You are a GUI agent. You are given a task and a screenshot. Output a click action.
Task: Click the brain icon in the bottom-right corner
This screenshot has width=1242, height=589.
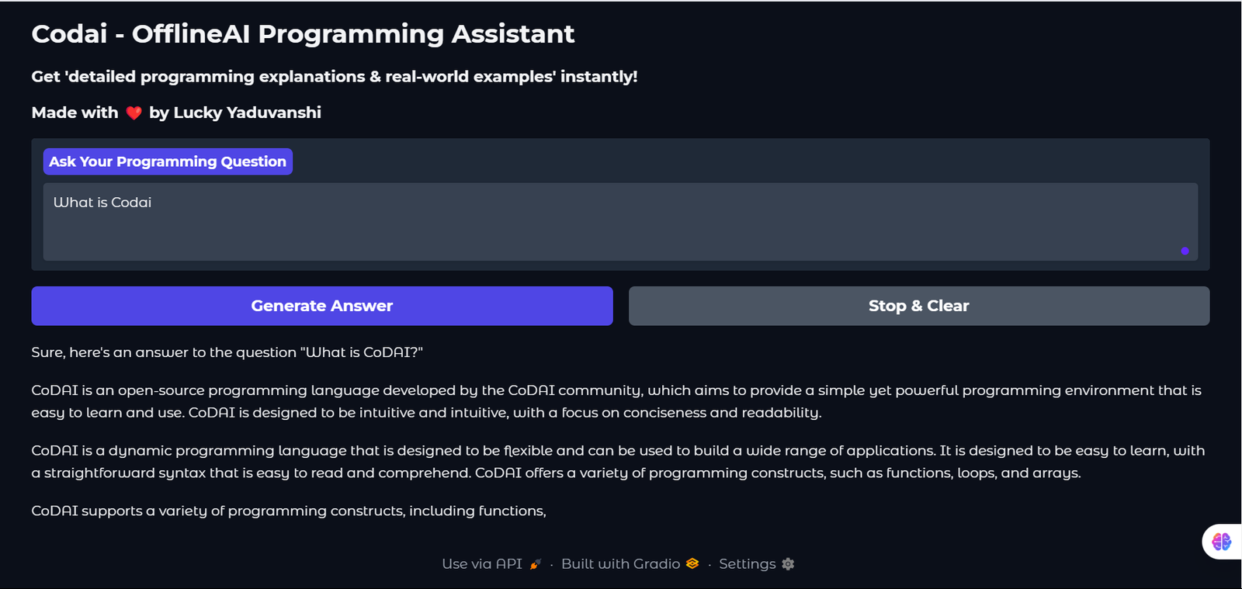pyautogui.click(x=1221, y=542)
